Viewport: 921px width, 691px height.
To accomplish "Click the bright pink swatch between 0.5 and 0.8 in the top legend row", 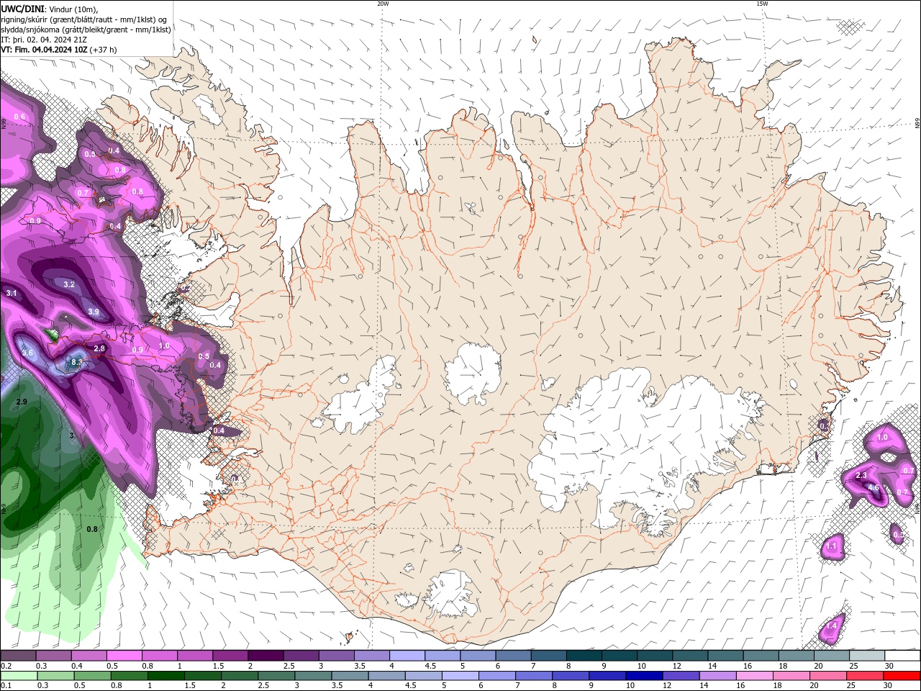I will coord(124,656).
